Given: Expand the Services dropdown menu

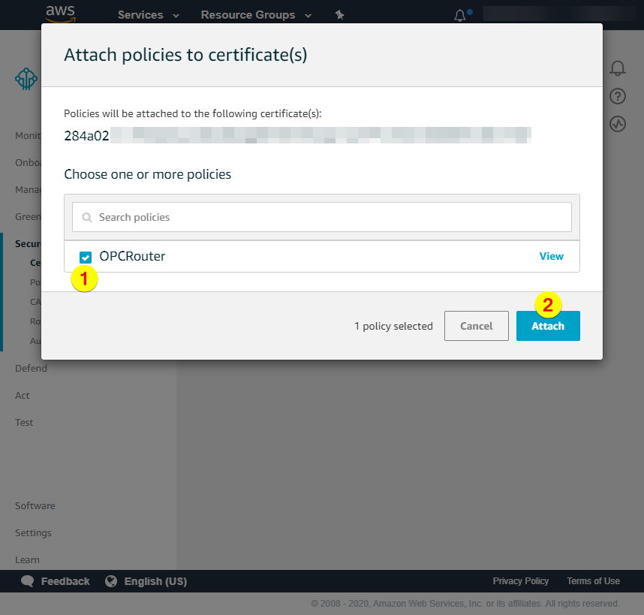Looking at the screenshot, I should (x=148, y=15).
